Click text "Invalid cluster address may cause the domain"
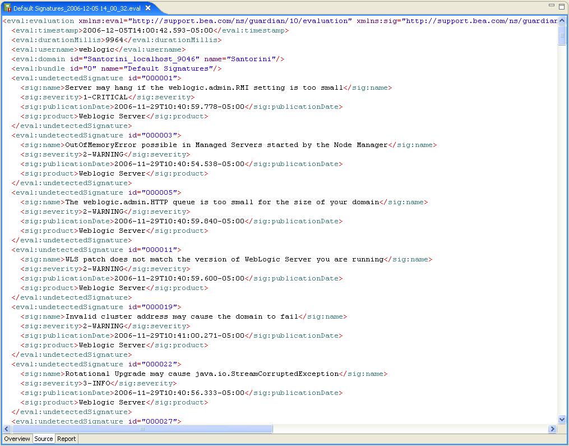569x446 pixels. coord(164,316)
